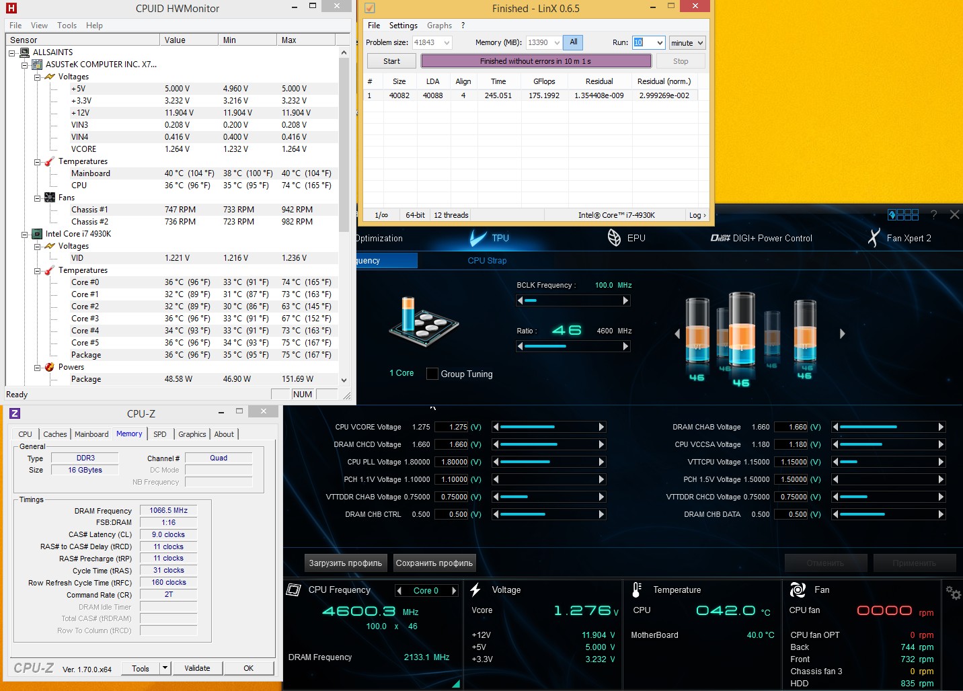Switch to the SPD tab in CPU-Z
Image resolution: width=963 pixels, height=691 pixels.
160,434
